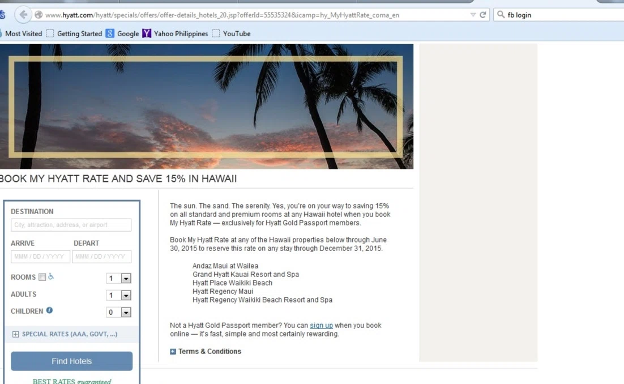The height and width of the screenshot is (384, 624).
Task: Click the browser back arrow button
Action: (23, 15)
